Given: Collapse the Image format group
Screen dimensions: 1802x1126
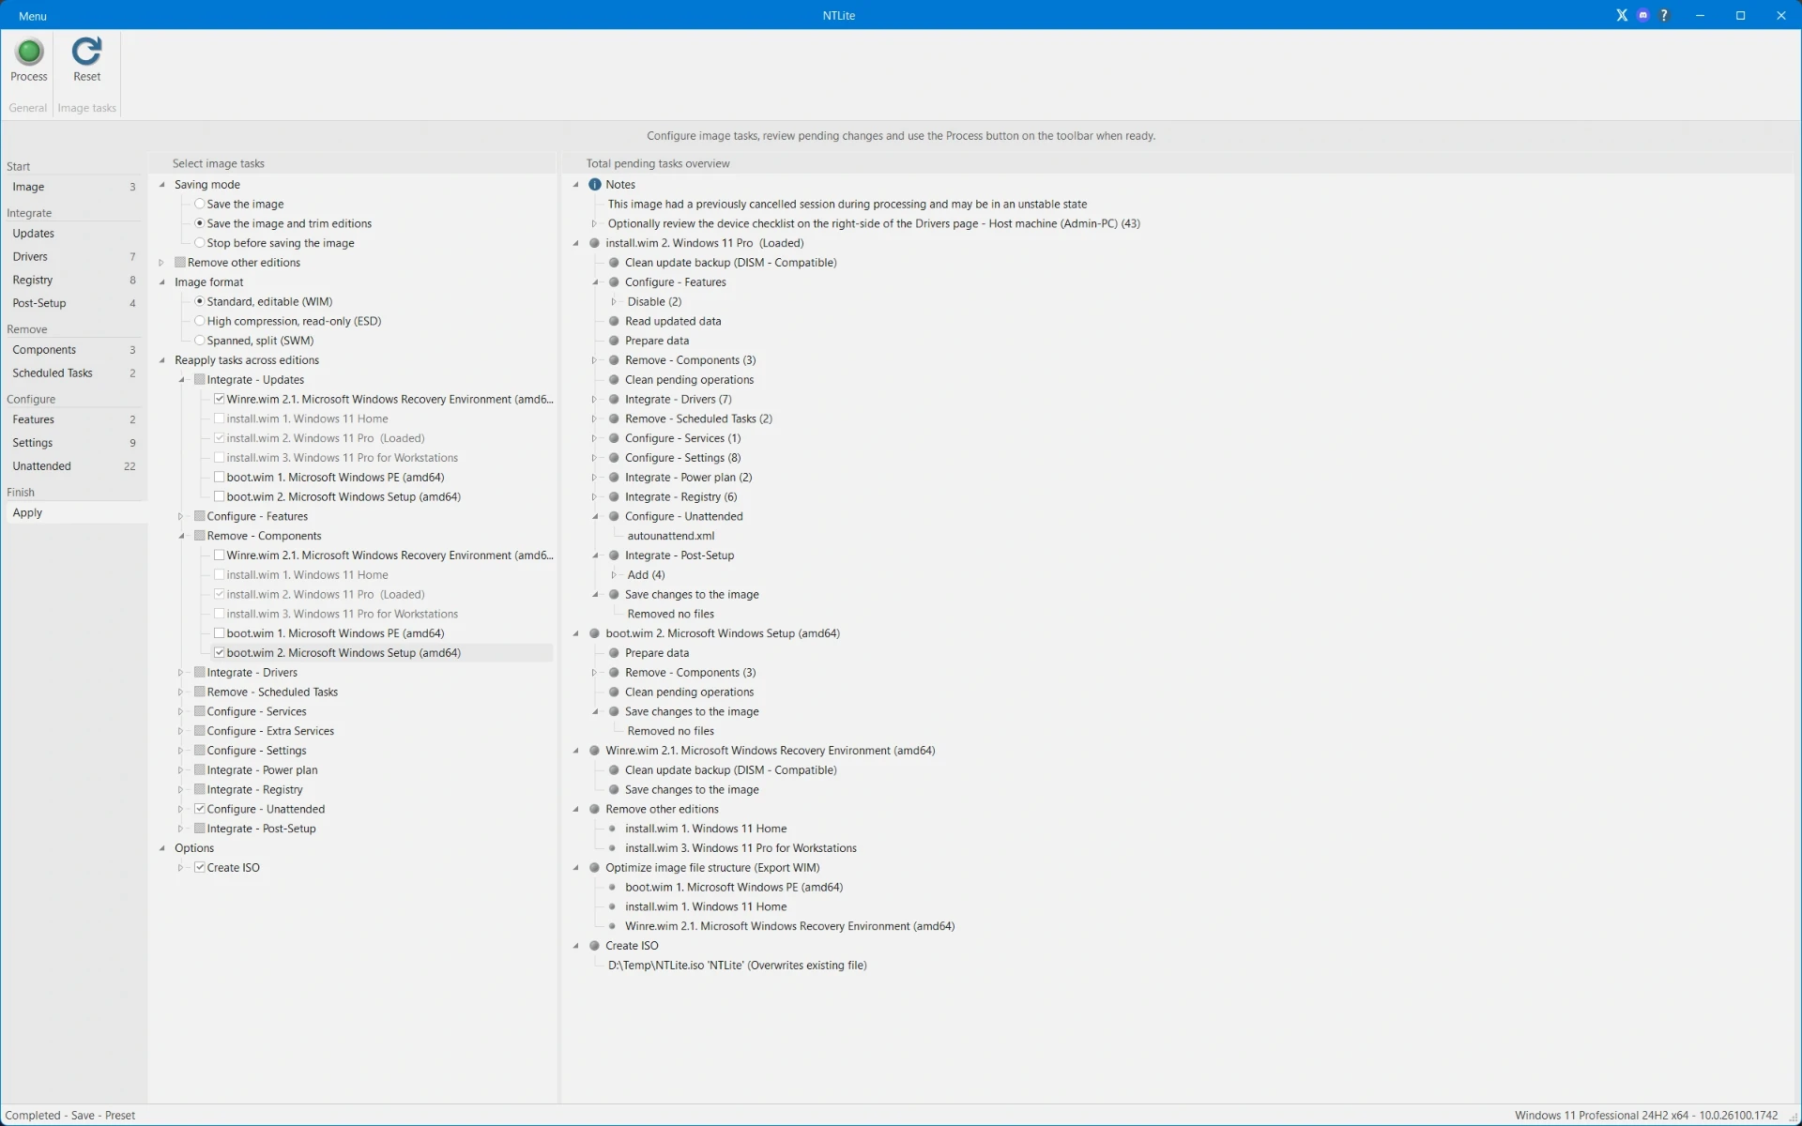Looking at the screenshot, I should (x=162, y=282).
